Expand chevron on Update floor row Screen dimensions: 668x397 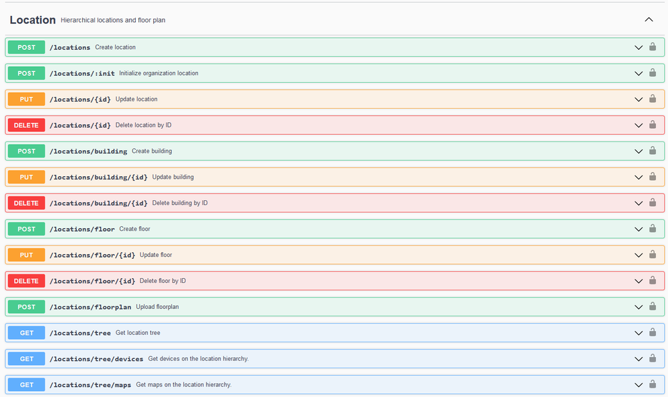[x=639, y=255]
